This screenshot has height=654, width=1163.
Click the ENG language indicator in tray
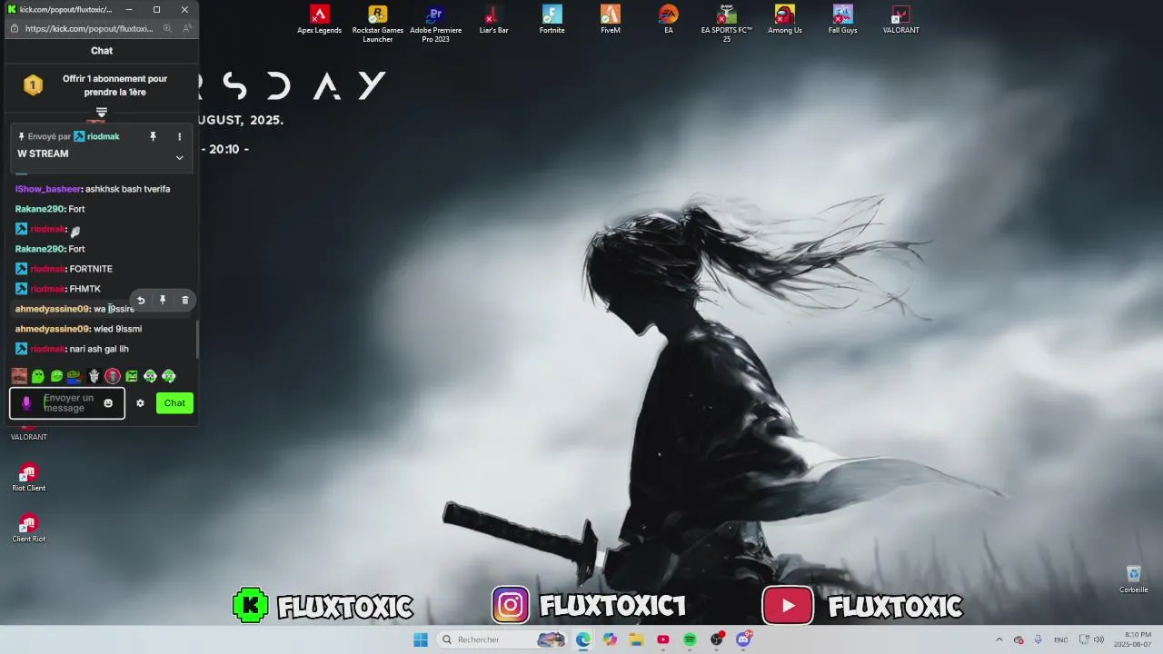click(x=1061, y=639)
